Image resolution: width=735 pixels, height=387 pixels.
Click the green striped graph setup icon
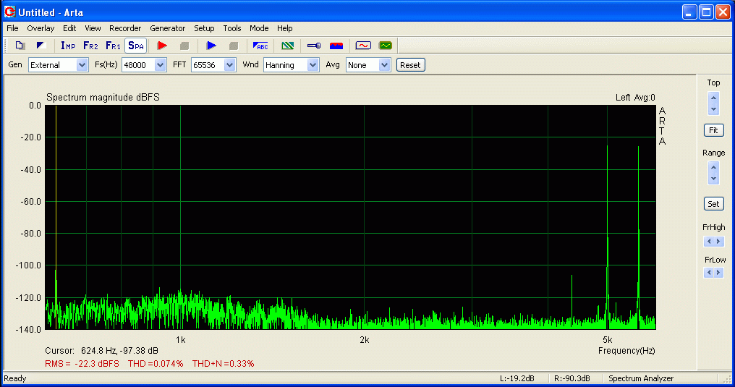[x=288, y=46]
